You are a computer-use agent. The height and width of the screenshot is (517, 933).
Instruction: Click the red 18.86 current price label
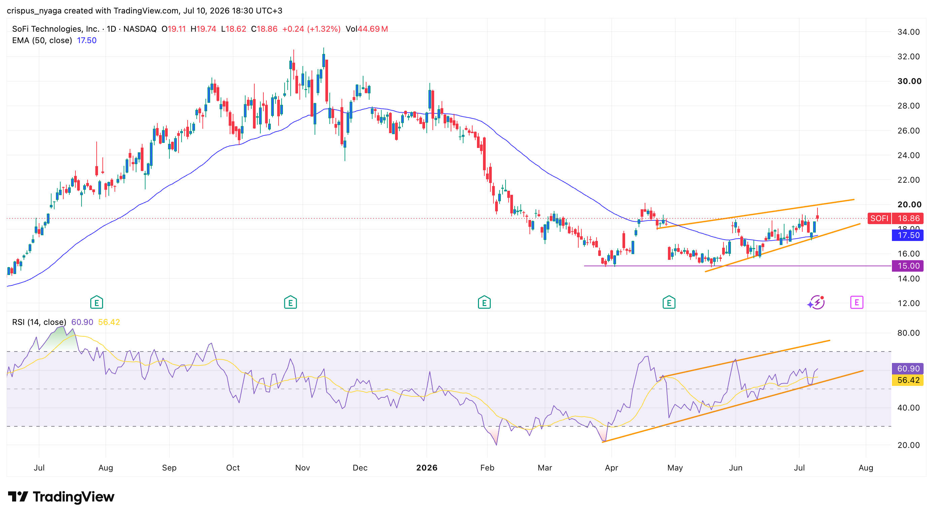(908, 218)
